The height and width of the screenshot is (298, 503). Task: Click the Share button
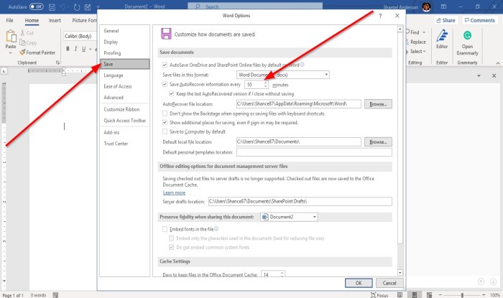(446, 20)
